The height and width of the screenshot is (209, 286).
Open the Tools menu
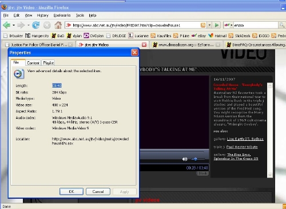[80, 15]
